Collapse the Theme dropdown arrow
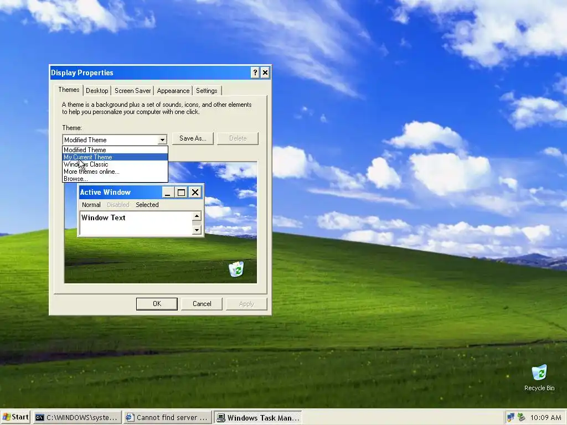This screenshot has height=425, width=567. [x=162, y=140]
